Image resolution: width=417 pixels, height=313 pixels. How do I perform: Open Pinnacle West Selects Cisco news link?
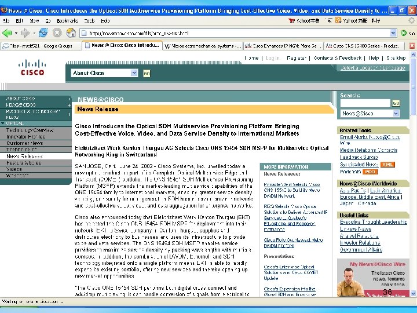[x=292, y=190]
